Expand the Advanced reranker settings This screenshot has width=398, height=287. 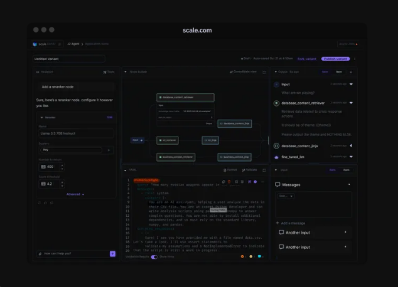75,194
